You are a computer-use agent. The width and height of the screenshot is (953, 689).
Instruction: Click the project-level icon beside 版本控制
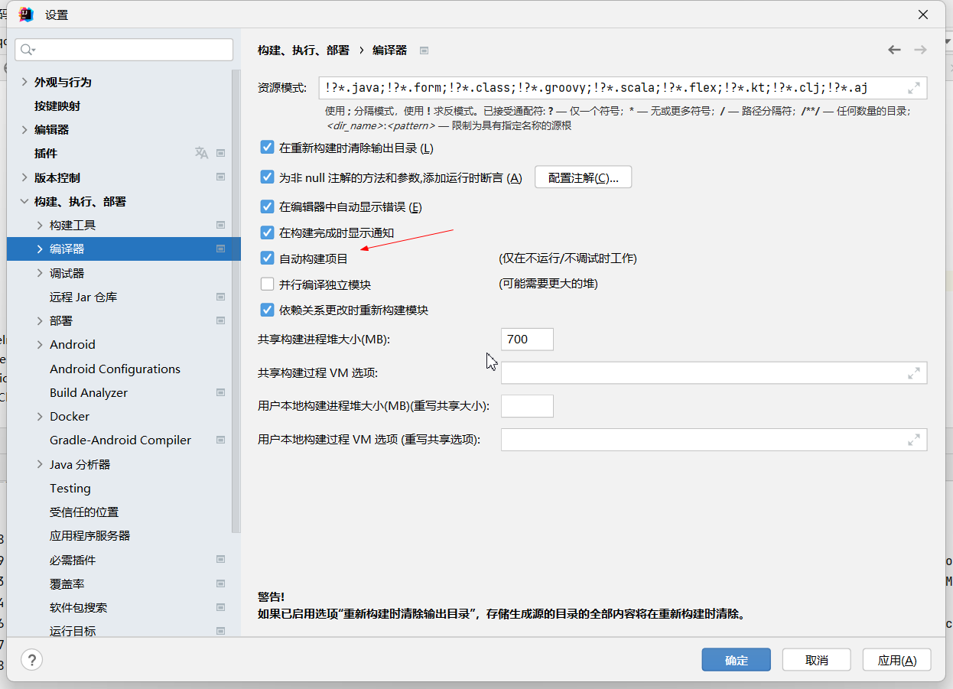(220, 177)
